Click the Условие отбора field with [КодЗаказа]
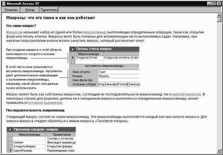This screenshot has width=223, height=155. click(119, 84)
